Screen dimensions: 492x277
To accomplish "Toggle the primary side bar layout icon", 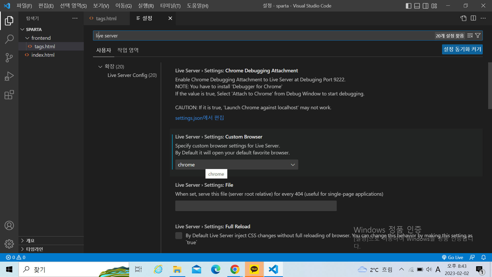I will 409,6.
